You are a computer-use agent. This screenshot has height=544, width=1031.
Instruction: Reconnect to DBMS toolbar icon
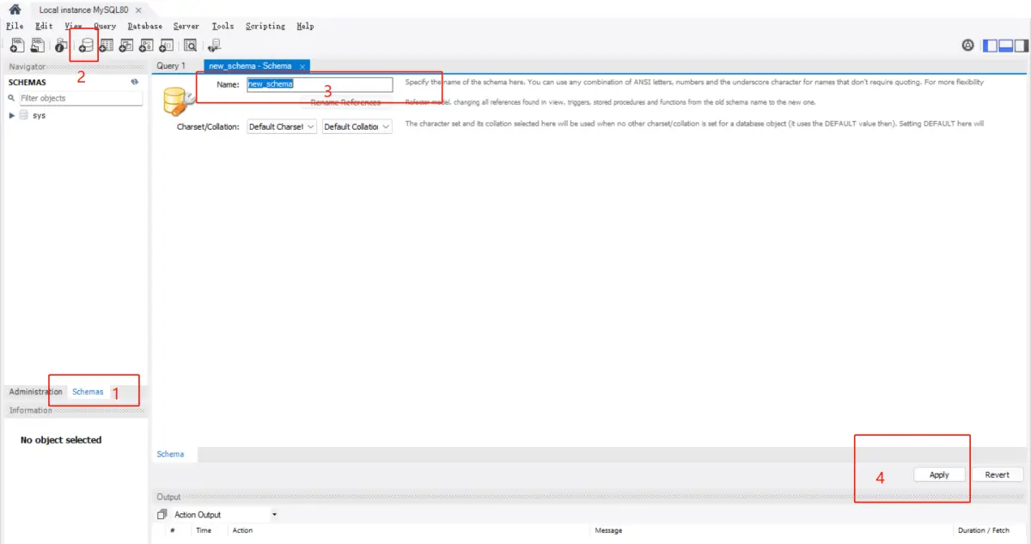point(214,46)
